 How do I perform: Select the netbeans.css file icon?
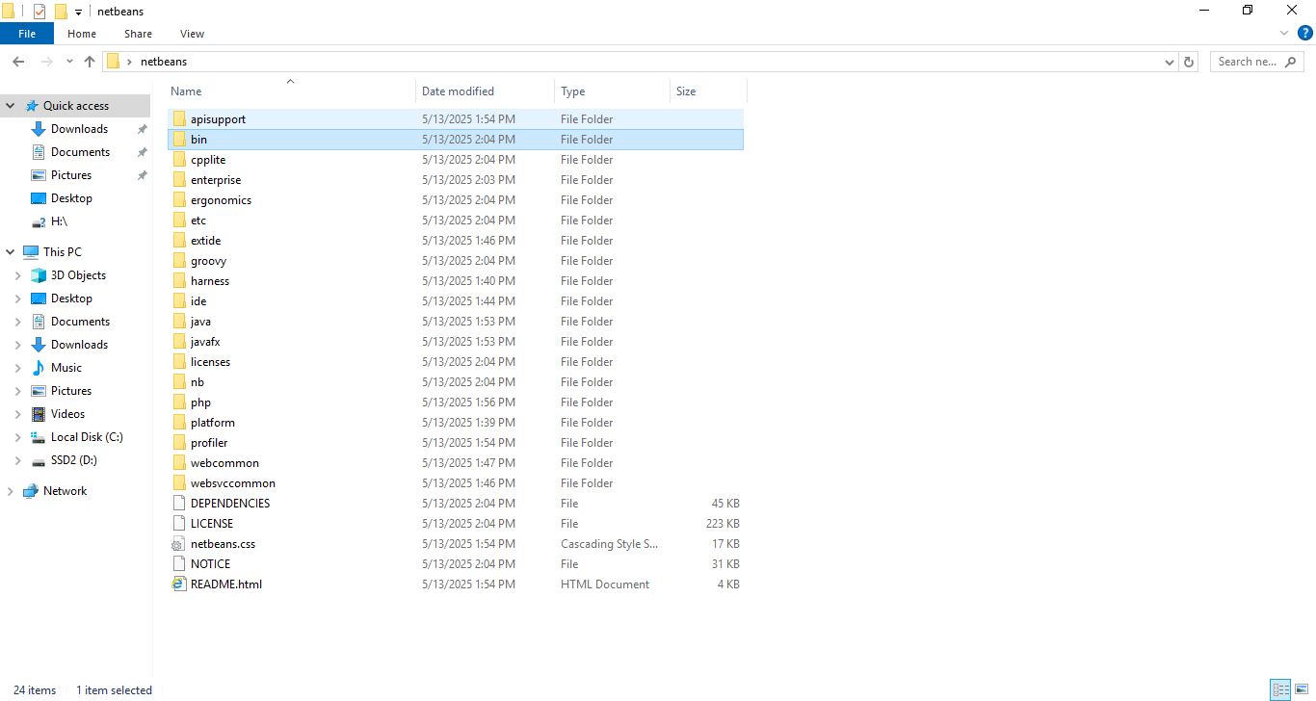pos(179,544)
